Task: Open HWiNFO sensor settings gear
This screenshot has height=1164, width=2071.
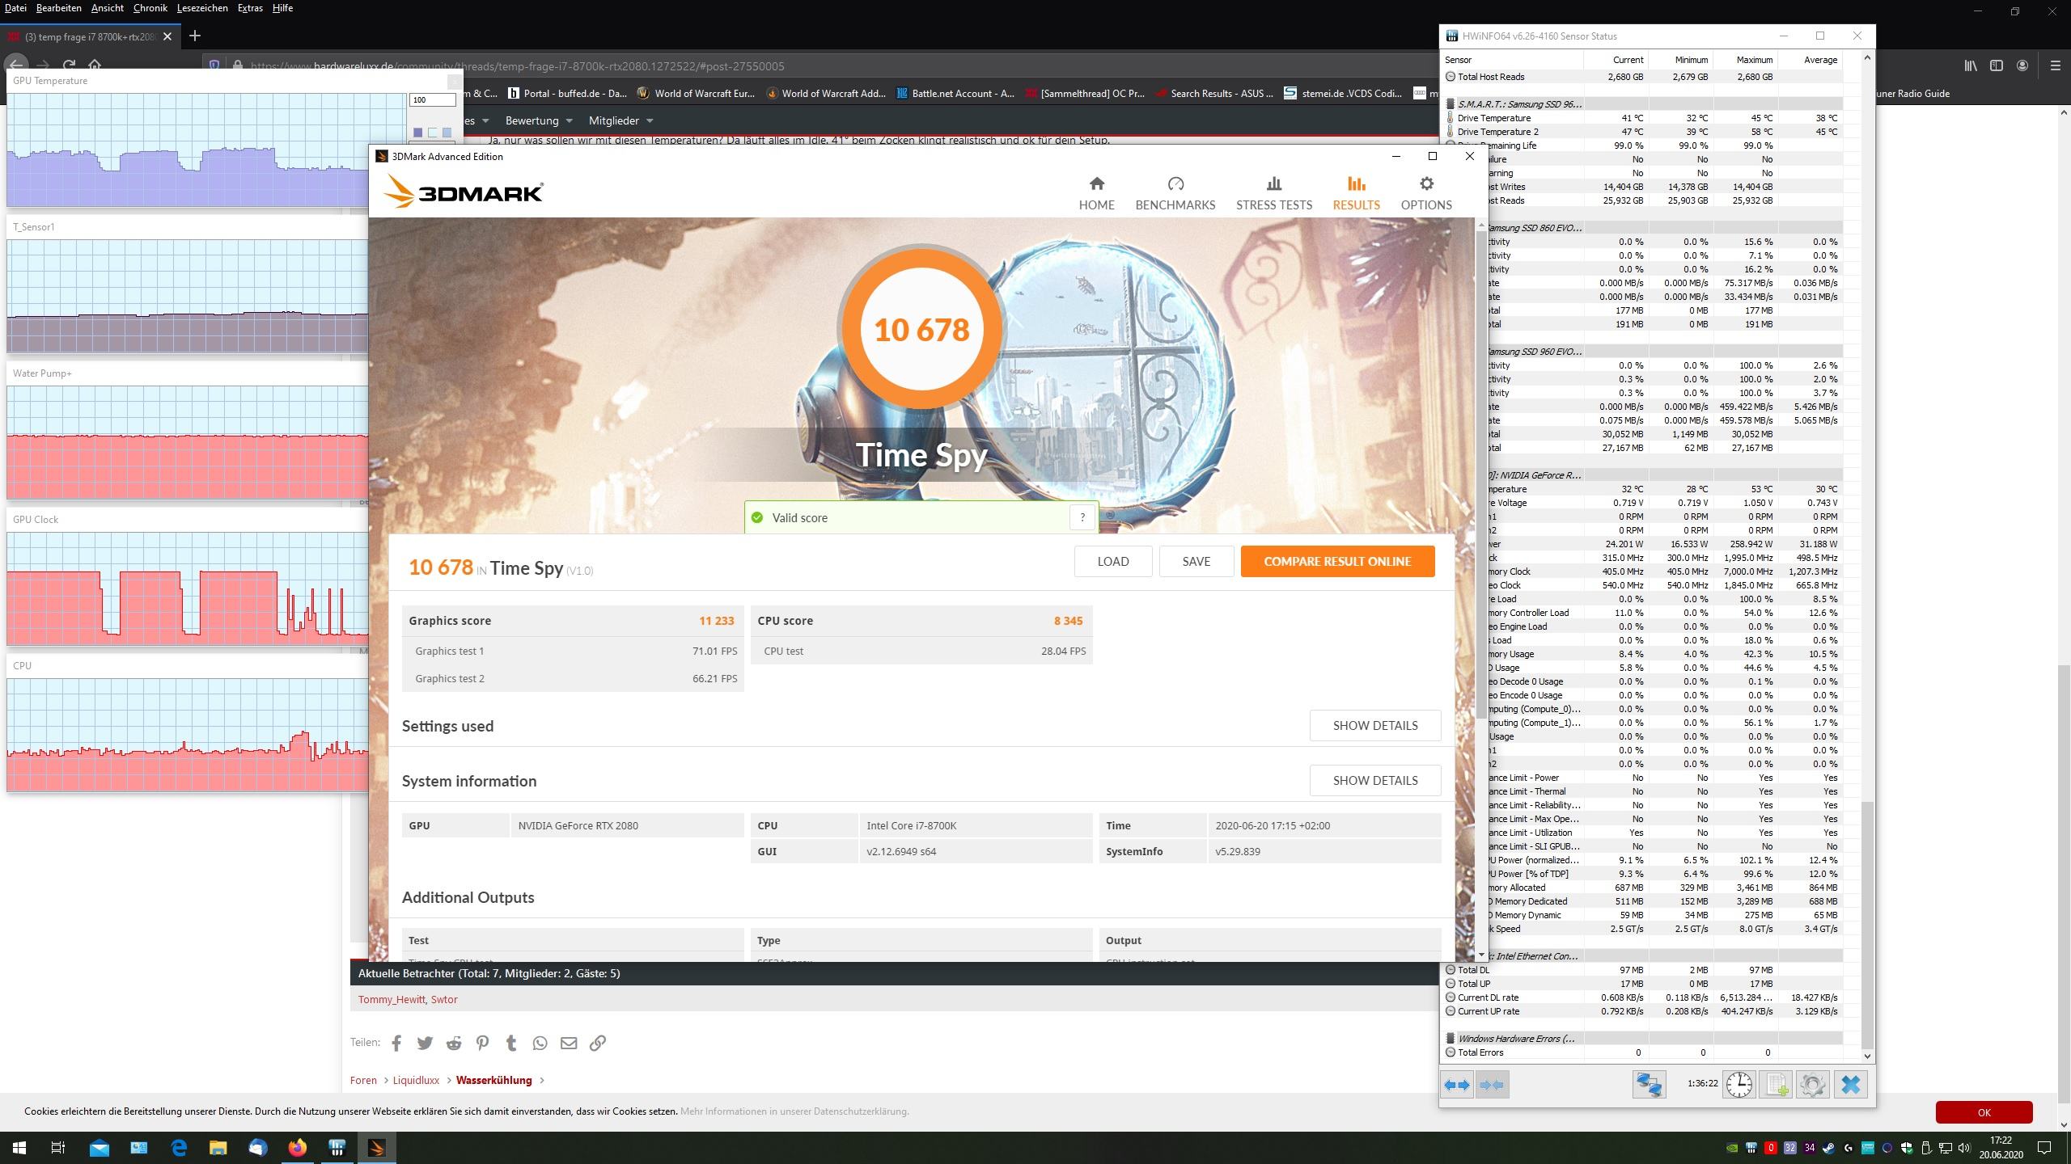Action: click(x=1813, y=1085)
